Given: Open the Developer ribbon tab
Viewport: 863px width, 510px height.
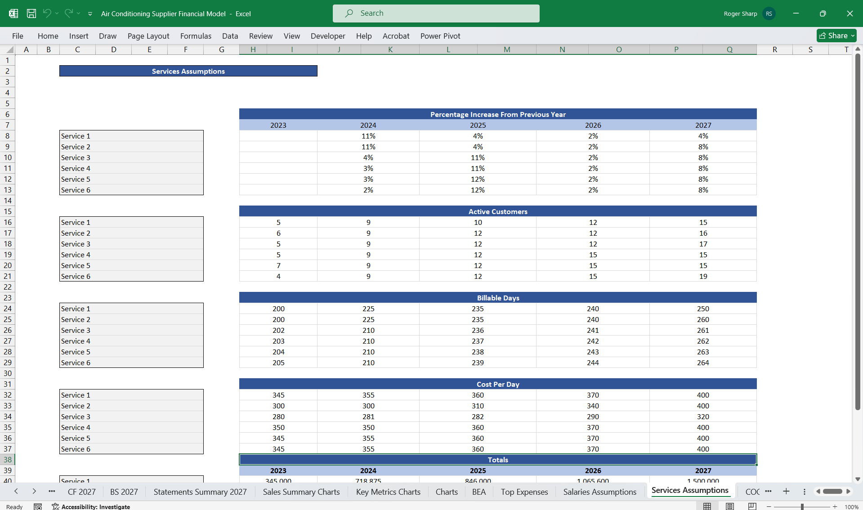Looking at the screenshot, I should click(x=328, y=36).
